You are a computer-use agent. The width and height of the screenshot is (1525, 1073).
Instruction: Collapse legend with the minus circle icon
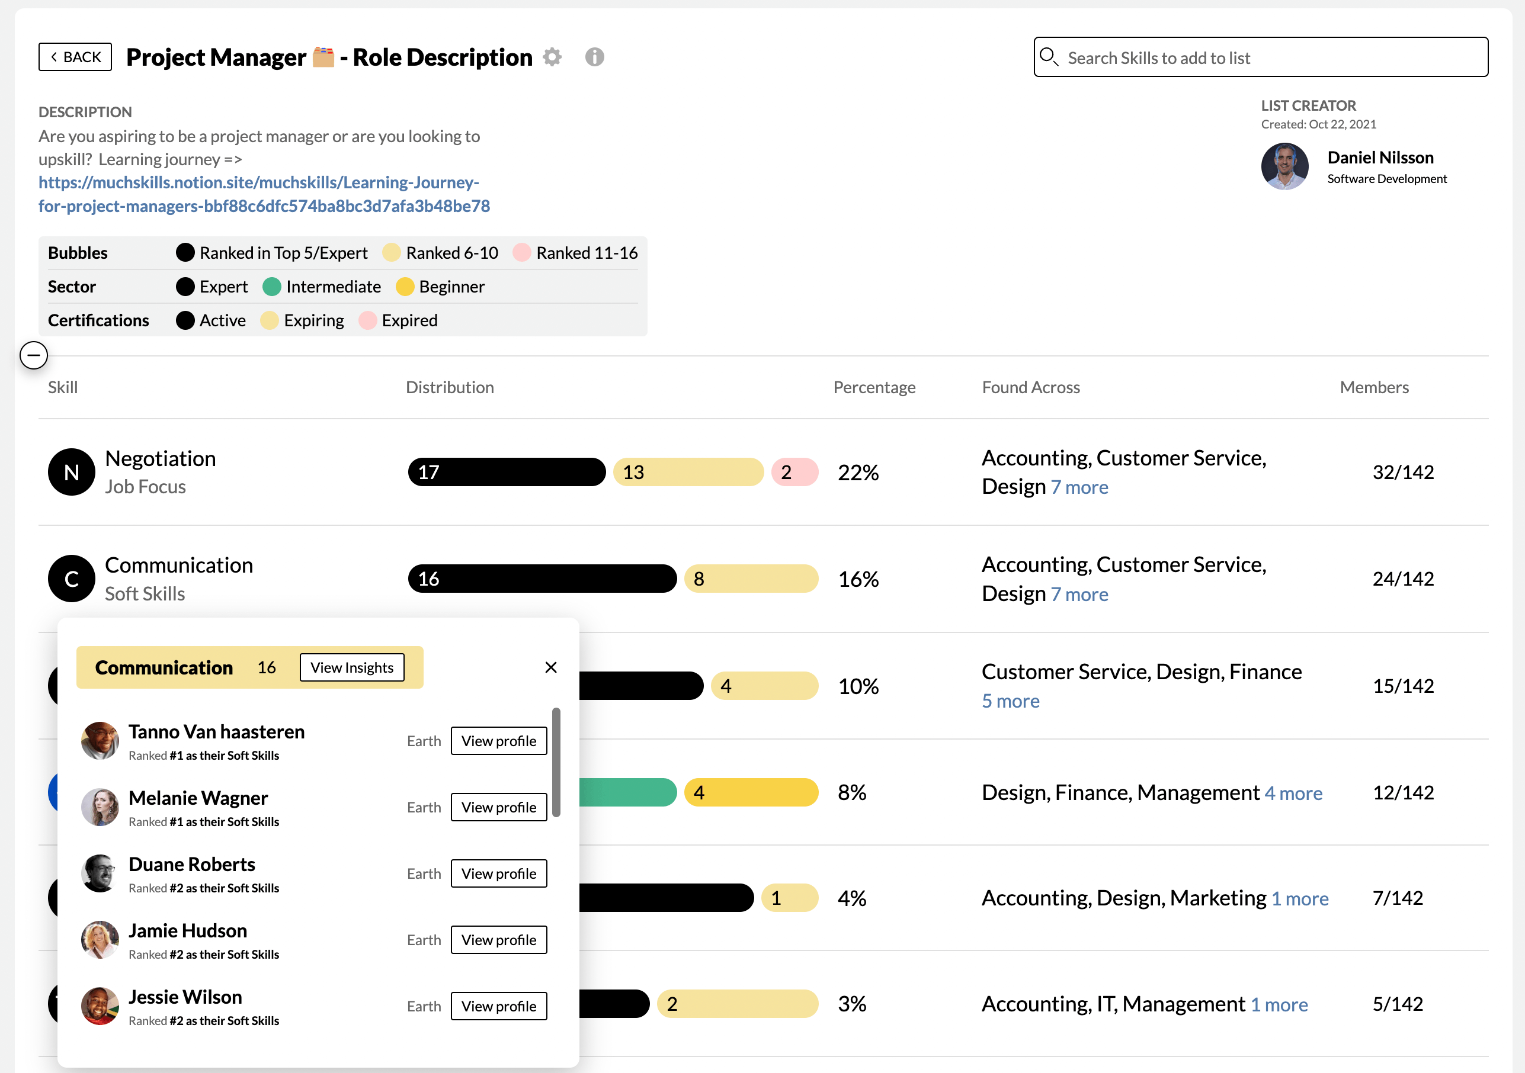coord(34,355)
